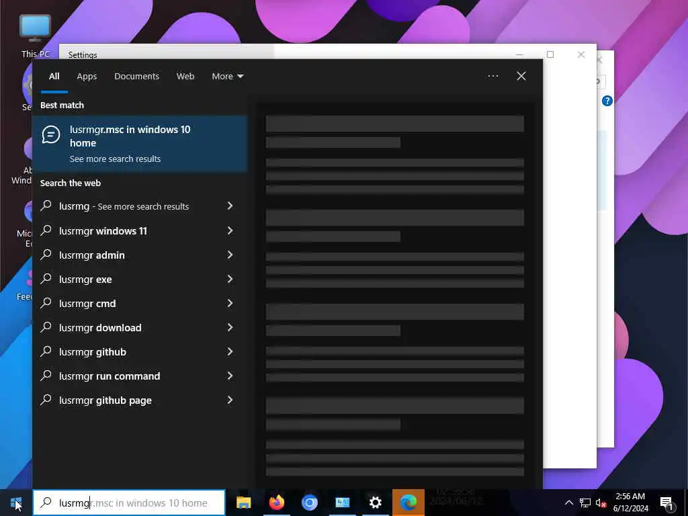The width and height of the screenshot is (688, 516).
Task: Click the magnifier icon beside lusrmgr download
Action: [46, 327]
